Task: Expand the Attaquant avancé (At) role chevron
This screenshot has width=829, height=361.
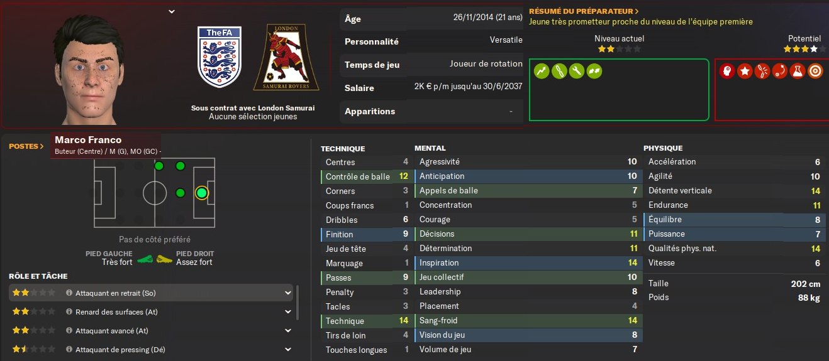Action: coord(288,330)
